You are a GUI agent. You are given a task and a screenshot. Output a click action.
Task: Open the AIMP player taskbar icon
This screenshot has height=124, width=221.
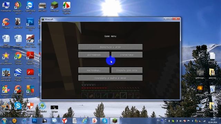[x=14, y=121]
